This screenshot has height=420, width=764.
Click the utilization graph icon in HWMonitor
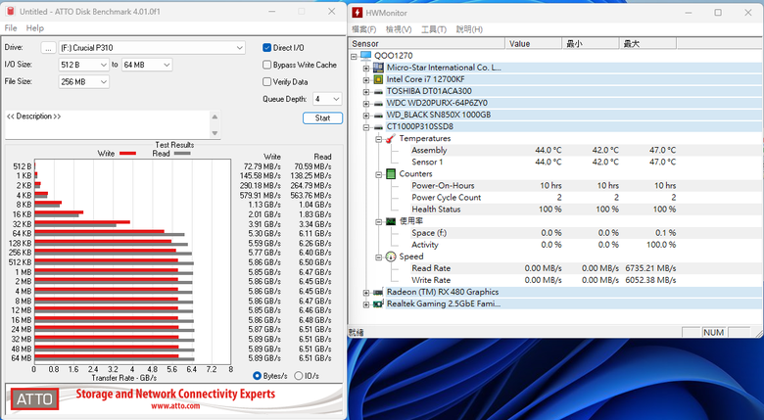point(390,221)
